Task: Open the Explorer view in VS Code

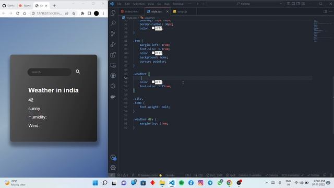Action: coord(113,13)
